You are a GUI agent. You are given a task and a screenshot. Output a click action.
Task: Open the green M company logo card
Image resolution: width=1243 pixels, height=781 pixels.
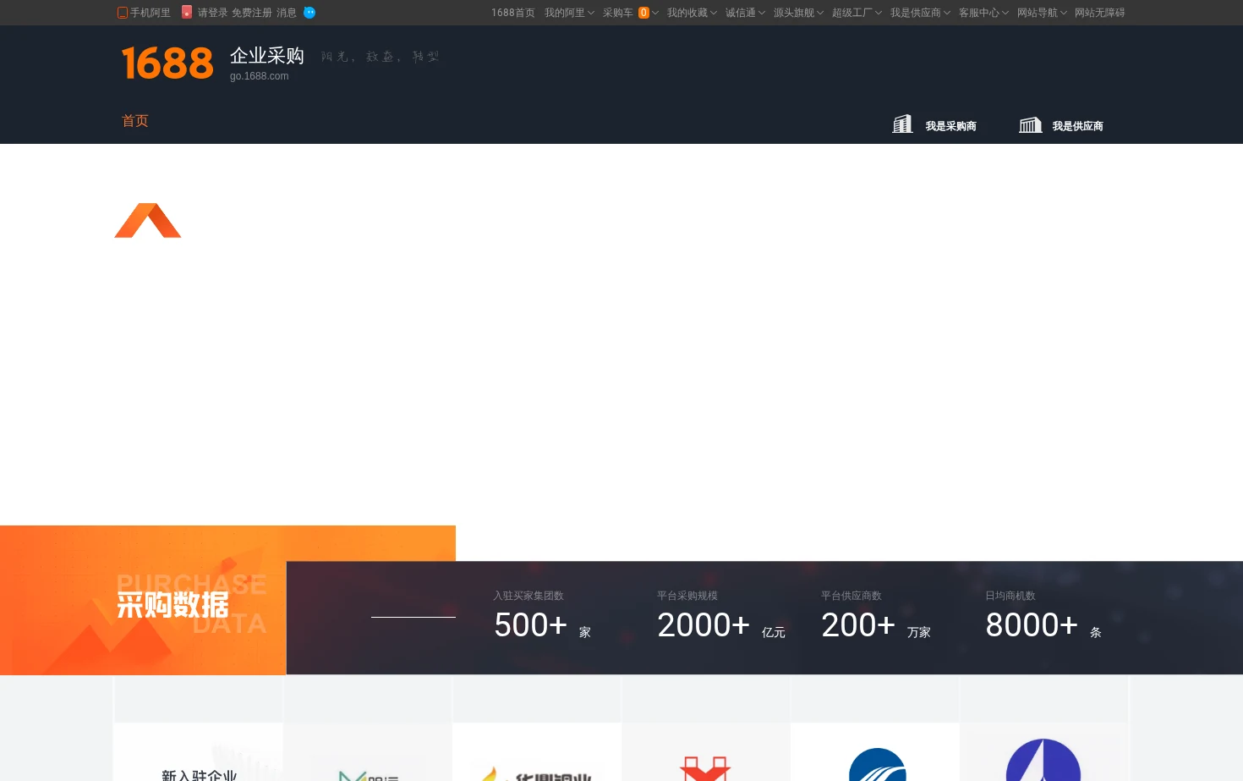(368, 752)
